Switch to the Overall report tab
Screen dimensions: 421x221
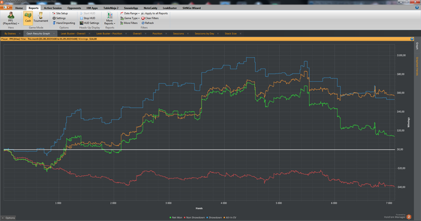tap(137, 34)
